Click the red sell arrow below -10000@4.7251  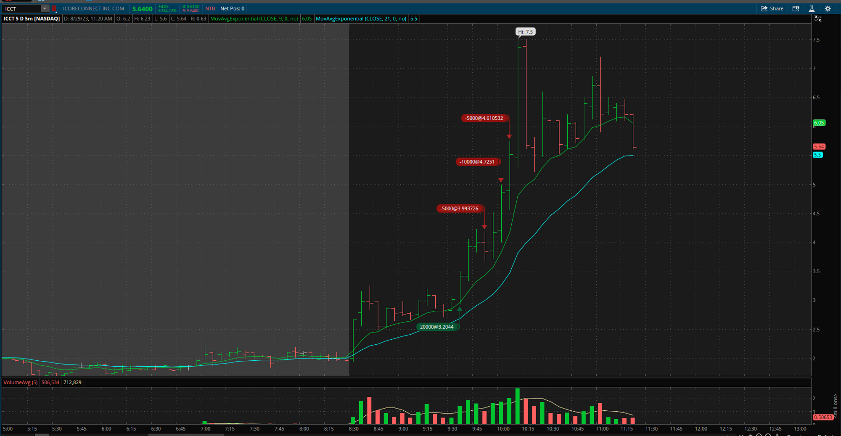(501, 180)
